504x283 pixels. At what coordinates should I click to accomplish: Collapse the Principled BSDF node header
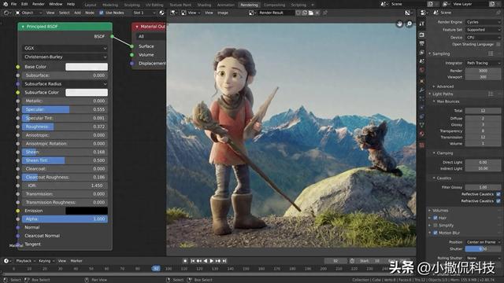coord(23,27)
